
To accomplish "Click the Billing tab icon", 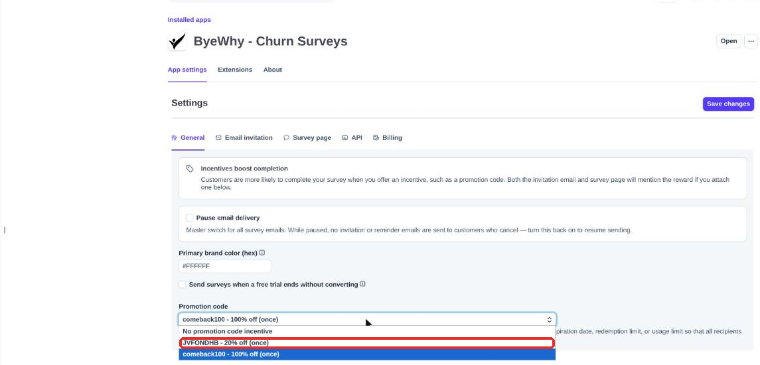I will pos(376,137).
